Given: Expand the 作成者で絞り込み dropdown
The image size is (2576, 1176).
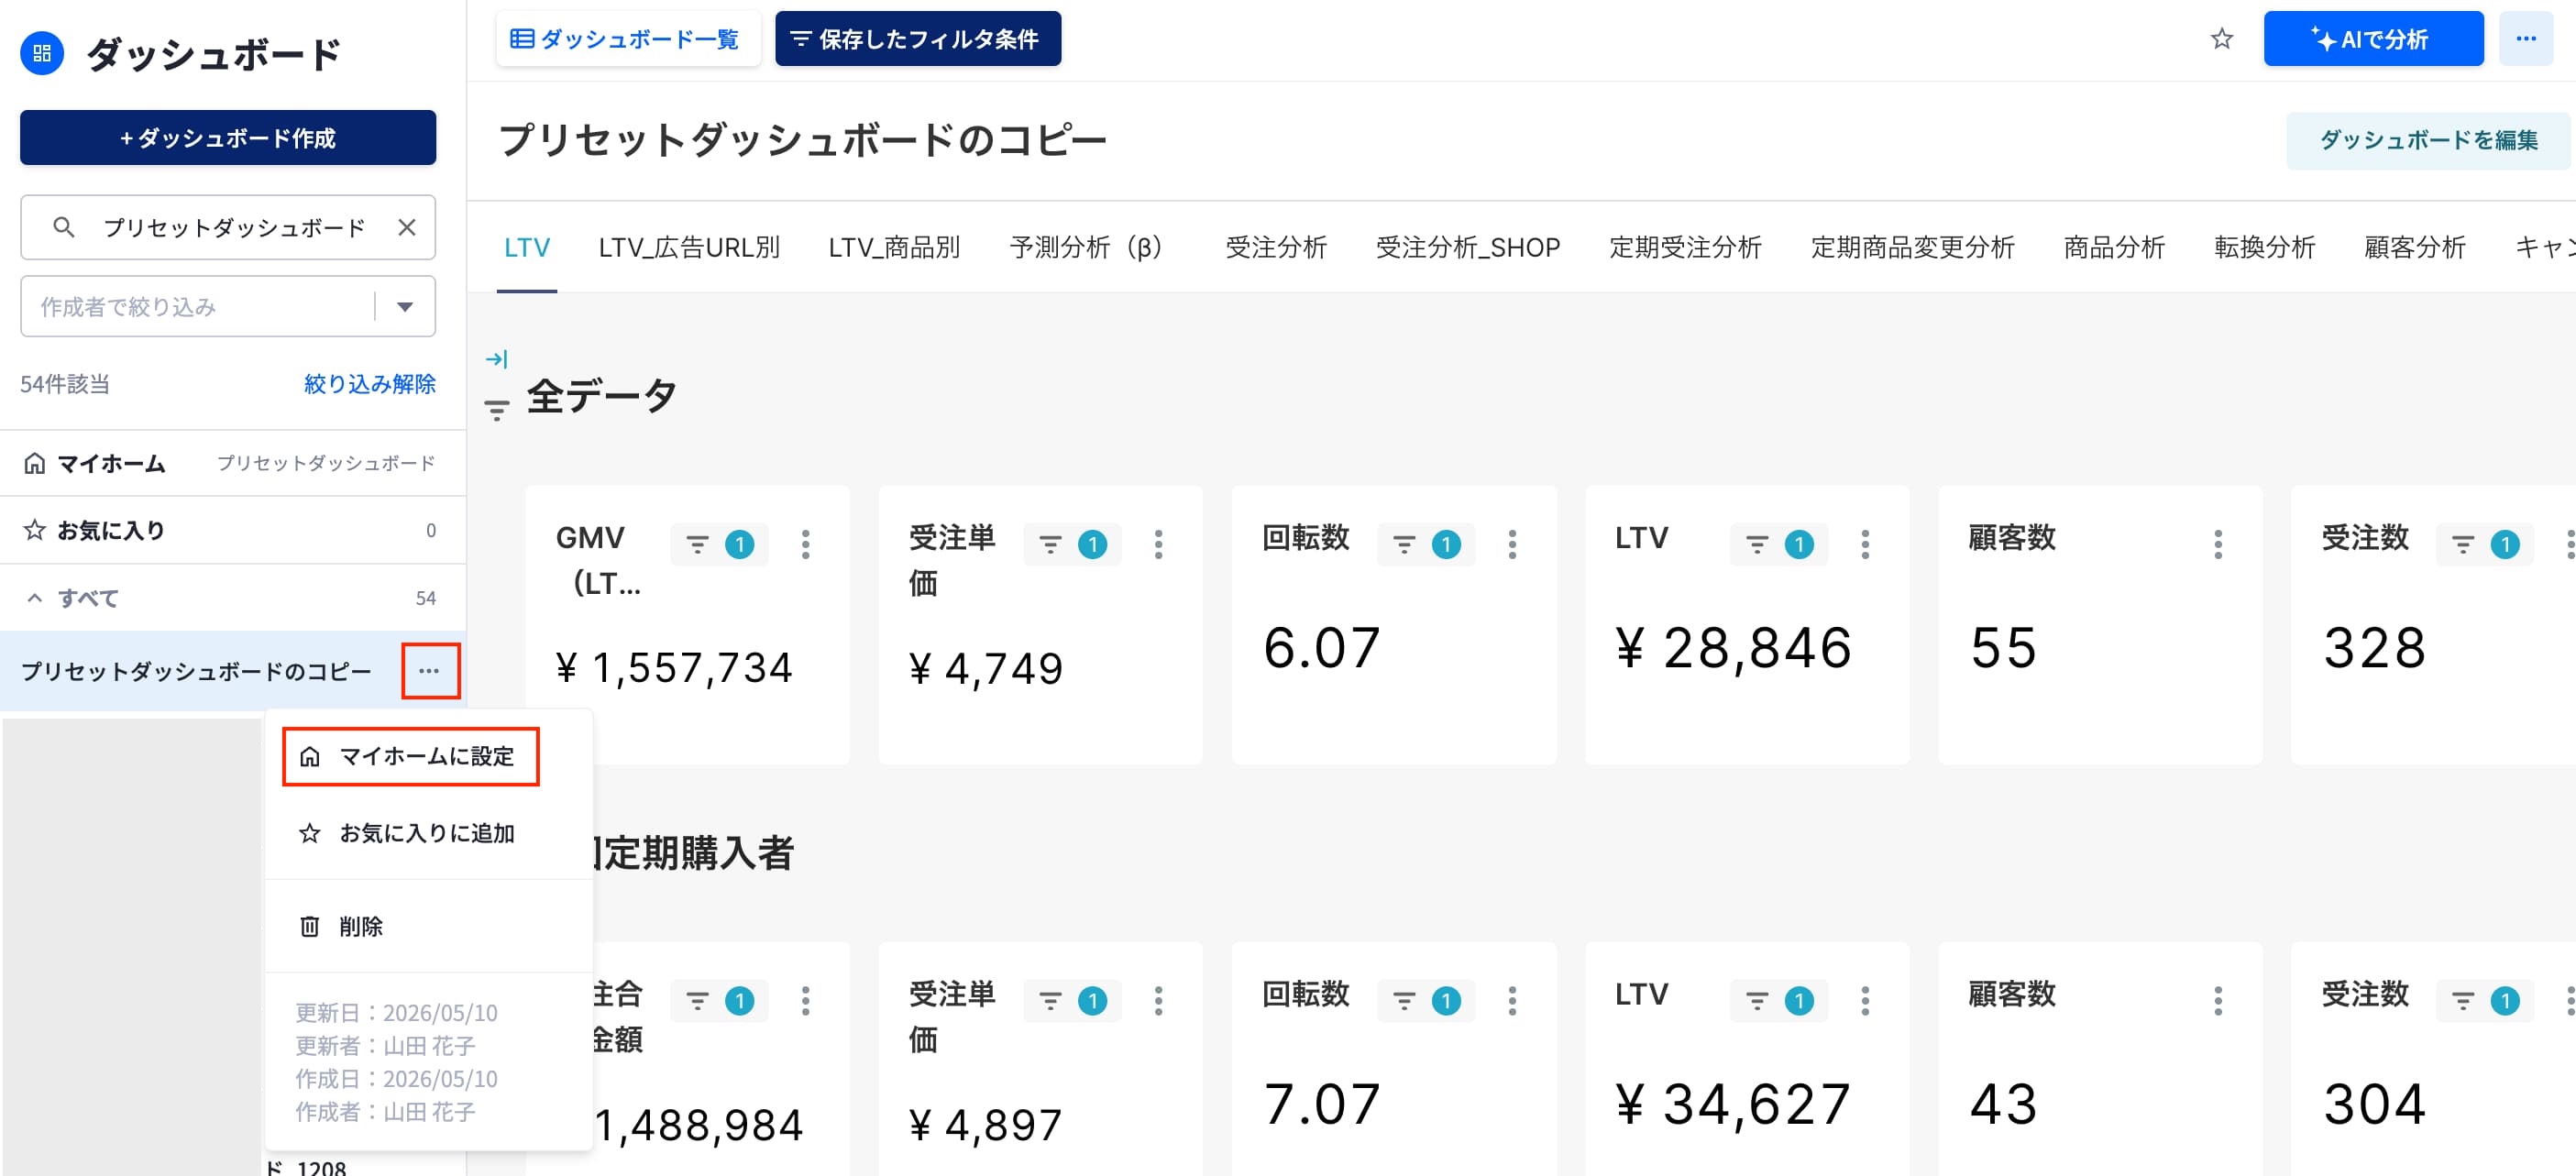Looking at the screenshot, I should (x=405, y=306).
